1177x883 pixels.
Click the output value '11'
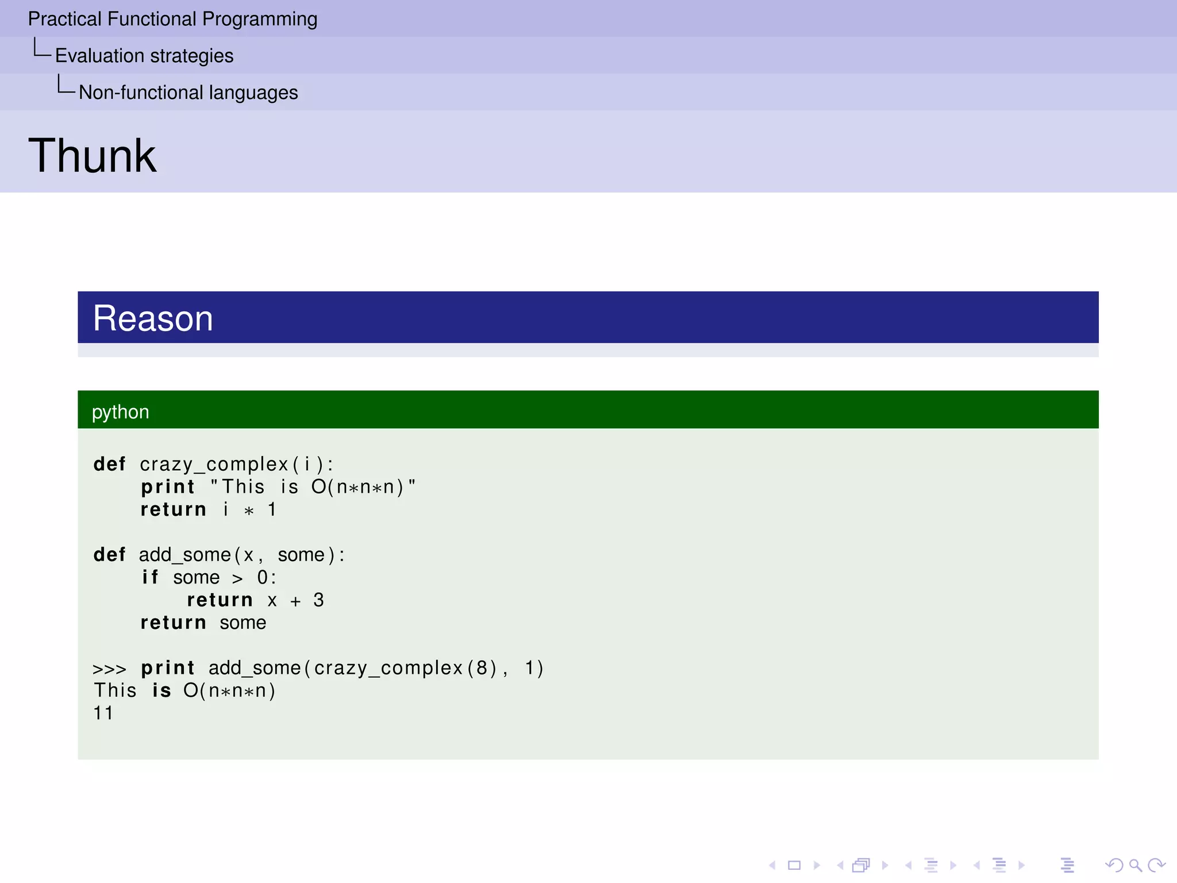[103, 713]
